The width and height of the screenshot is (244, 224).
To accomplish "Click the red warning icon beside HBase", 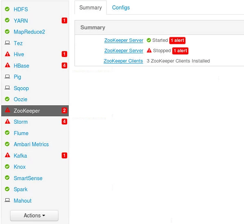I will 7,65.
